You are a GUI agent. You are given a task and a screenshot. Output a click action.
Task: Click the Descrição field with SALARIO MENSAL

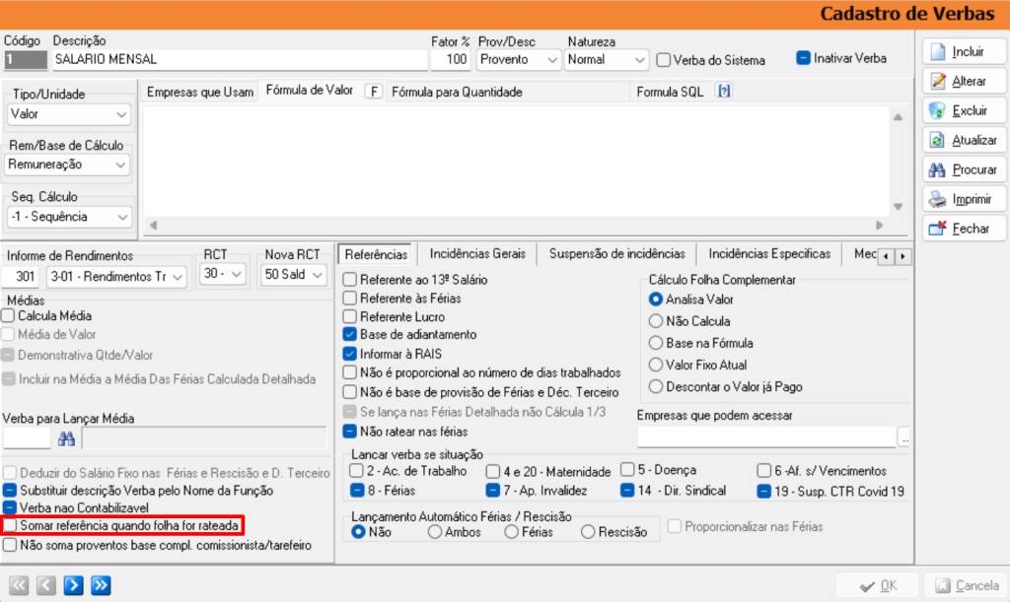237,60
